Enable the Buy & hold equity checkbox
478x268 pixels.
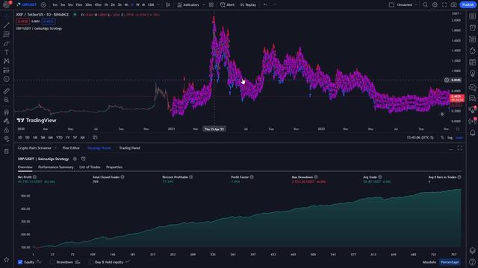[x=91, y=262]
